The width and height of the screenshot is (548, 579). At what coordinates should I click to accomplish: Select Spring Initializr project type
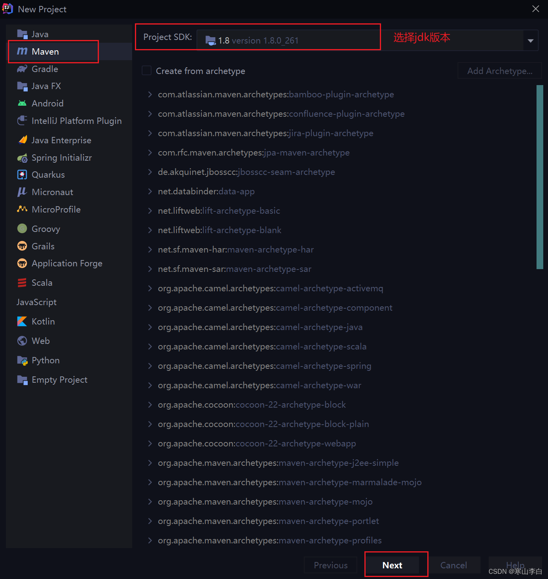[x=69, y=158]
